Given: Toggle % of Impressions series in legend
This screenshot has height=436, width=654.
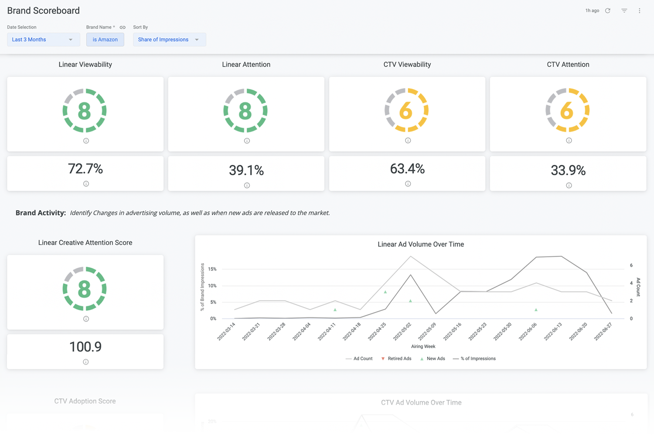Looking at the screenshot, I should [474, 358].
